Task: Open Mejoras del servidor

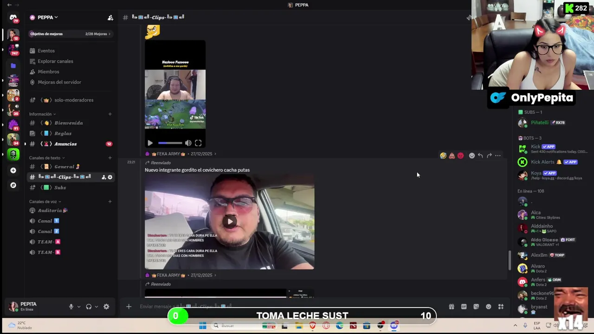Action: [70, 82]
